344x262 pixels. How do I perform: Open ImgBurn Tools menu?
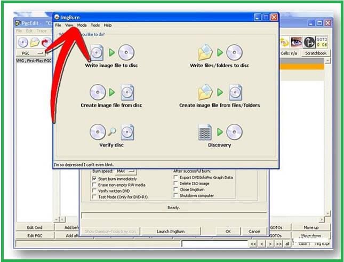(95, 25)
